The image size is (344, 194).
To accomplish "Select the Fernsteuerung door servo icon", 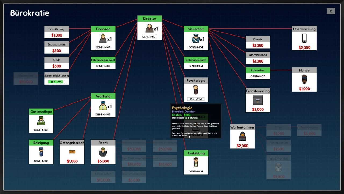I will [x=258, y=100].
